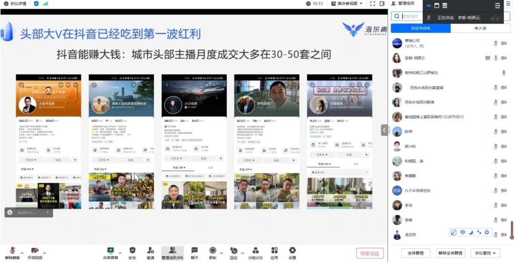
Task: Toggle microphone for 陈玮
Action: (x=496, y=131)
